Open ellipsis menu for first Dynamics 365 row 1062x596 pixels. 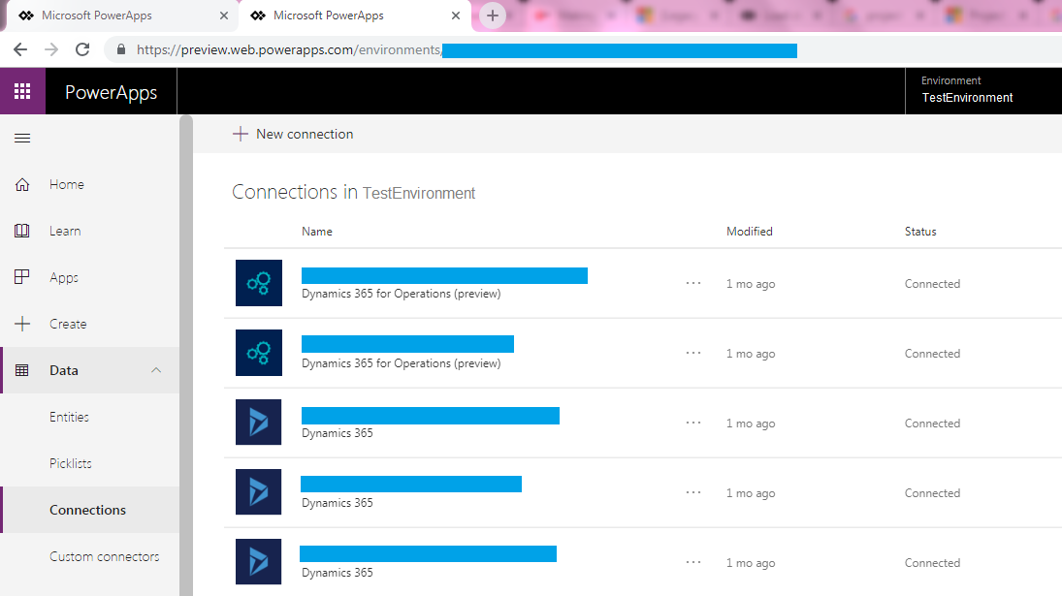pos(692,423)
